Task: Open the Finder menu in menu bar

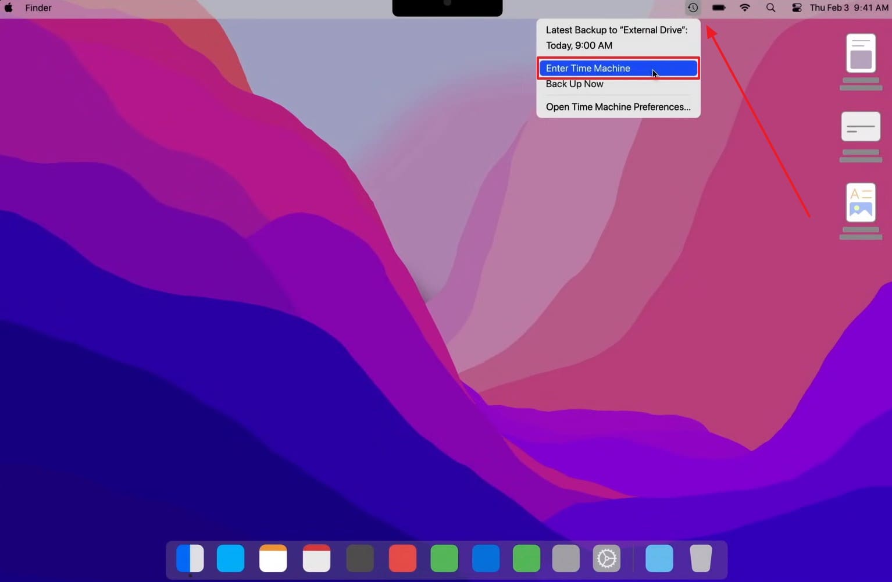Action: point(38,8)
